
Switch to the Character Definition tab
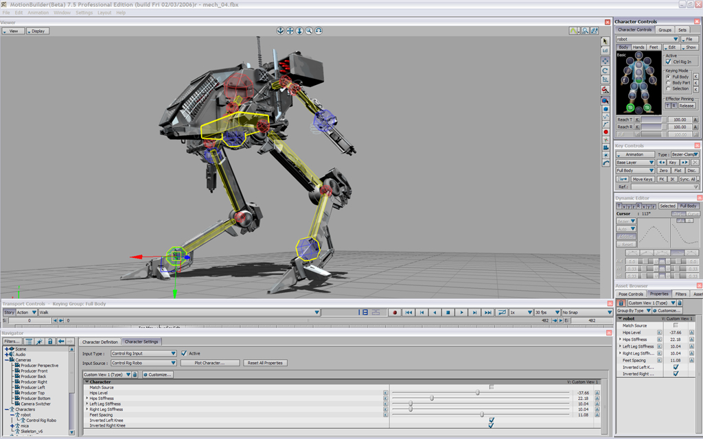[x=100, y=342]
